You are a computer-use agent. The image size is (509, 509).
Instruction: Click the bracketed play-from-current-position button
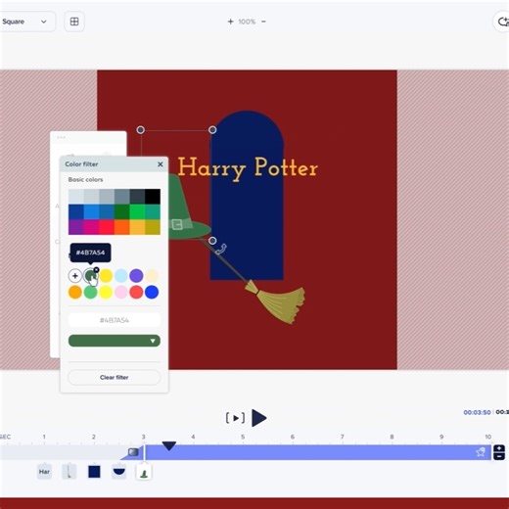click(235, 418)
